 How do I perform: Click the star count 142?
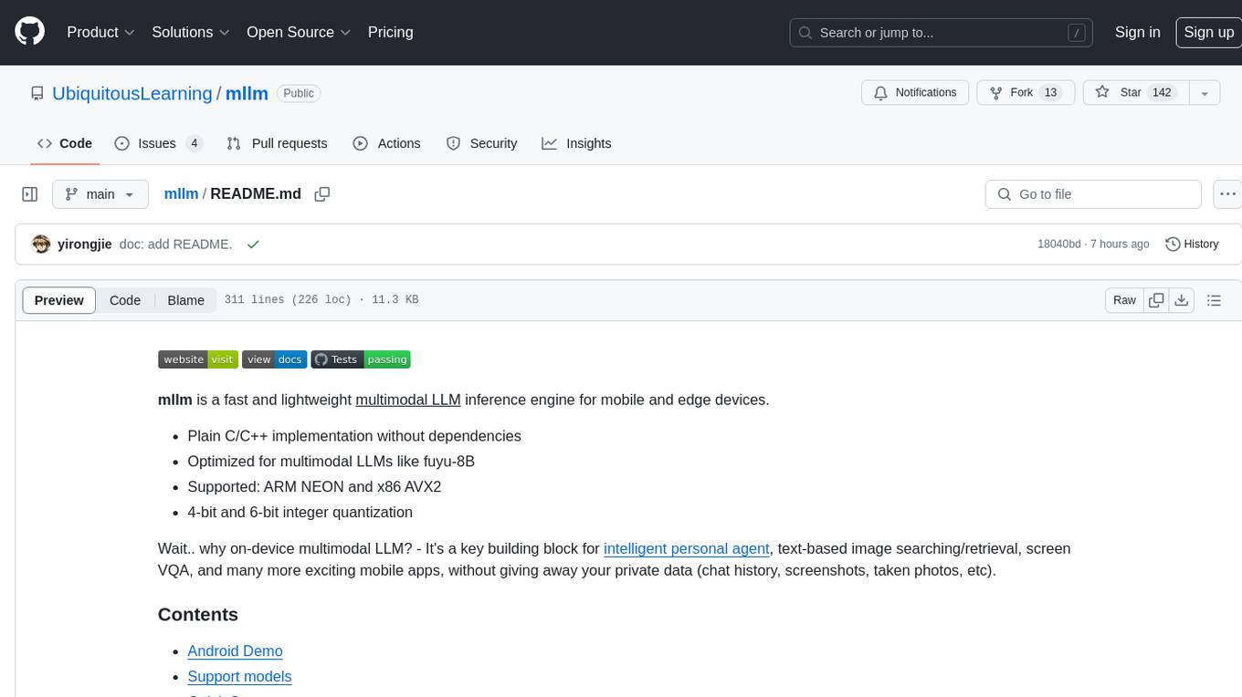(1162, 93)
